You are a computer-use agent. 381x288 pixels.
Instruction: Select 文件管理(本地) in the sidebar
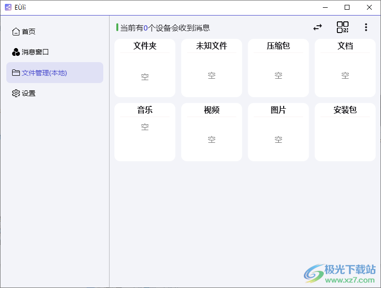click(55, 72)
